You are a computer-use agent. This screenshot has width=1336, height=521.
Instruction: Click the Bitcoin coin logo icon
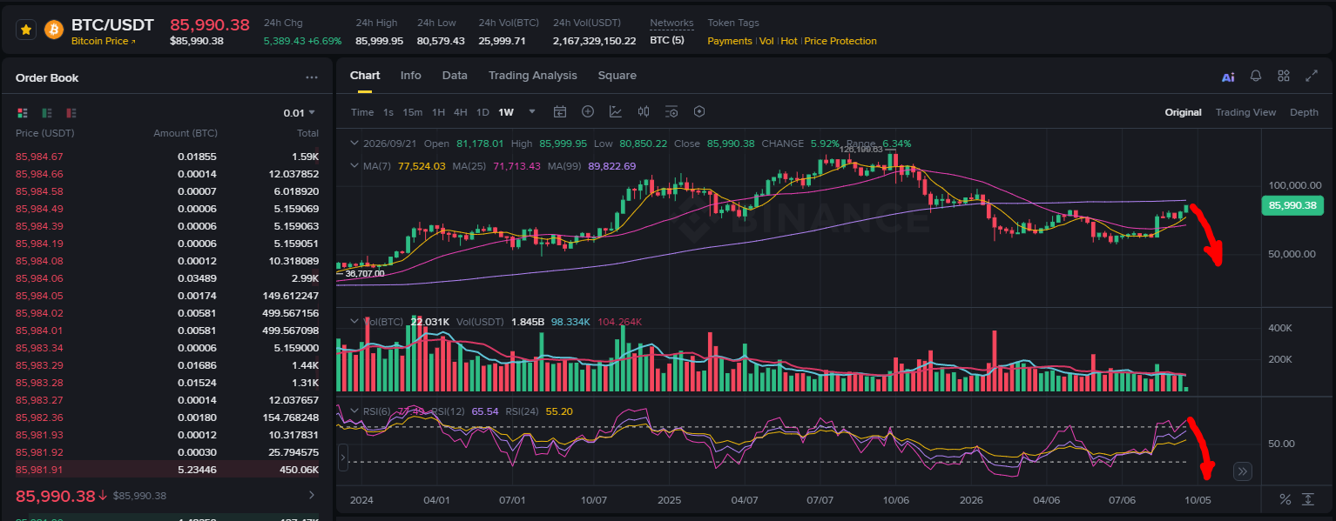[x=54, y=30]
